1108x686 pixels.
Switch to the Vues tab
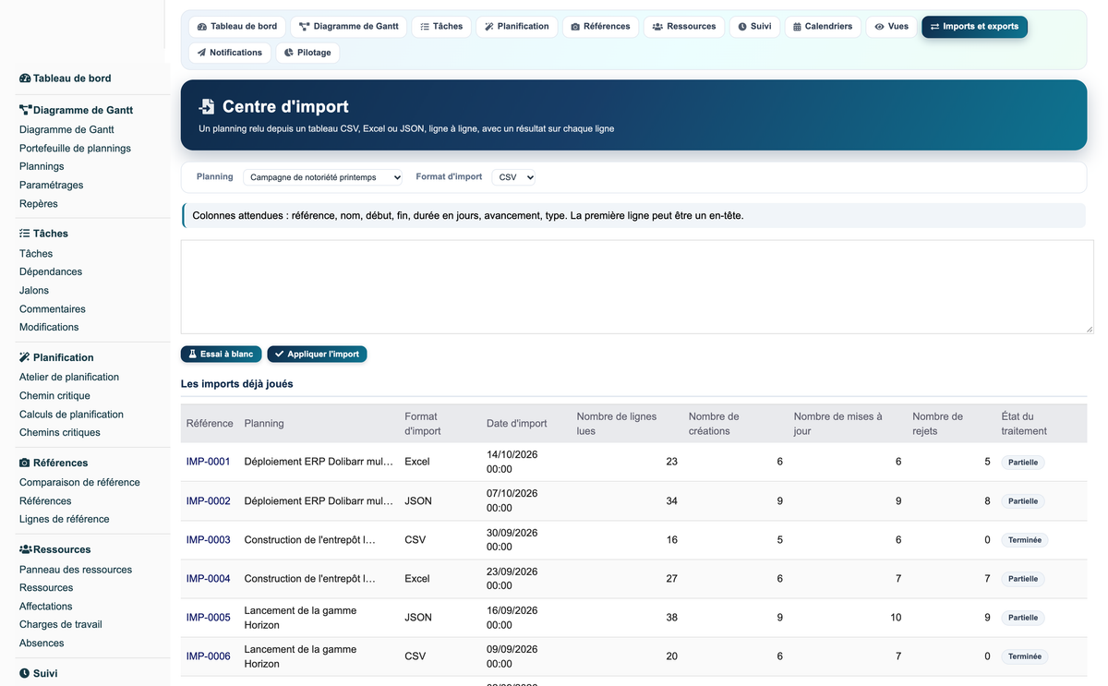pyautogui.click(x=891, y=27)
